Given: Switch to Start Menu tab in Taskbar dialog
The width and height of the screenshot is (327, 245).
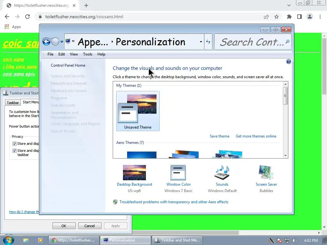Looking at the screenshot, I should (31, 102).
